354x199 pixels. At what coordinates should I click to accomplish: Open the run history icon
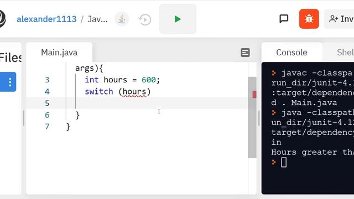pos(145,19)
